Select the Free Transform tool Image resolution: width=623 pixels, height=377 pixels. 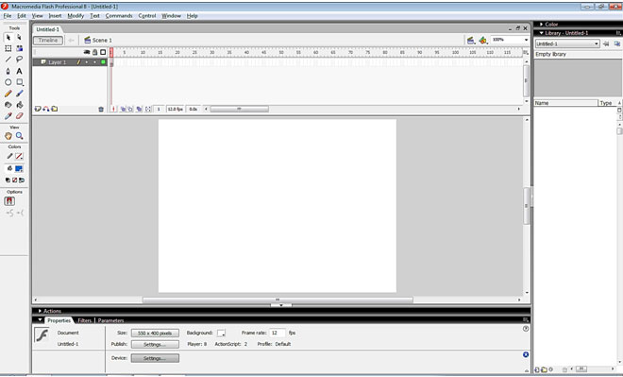pos(8,48)
